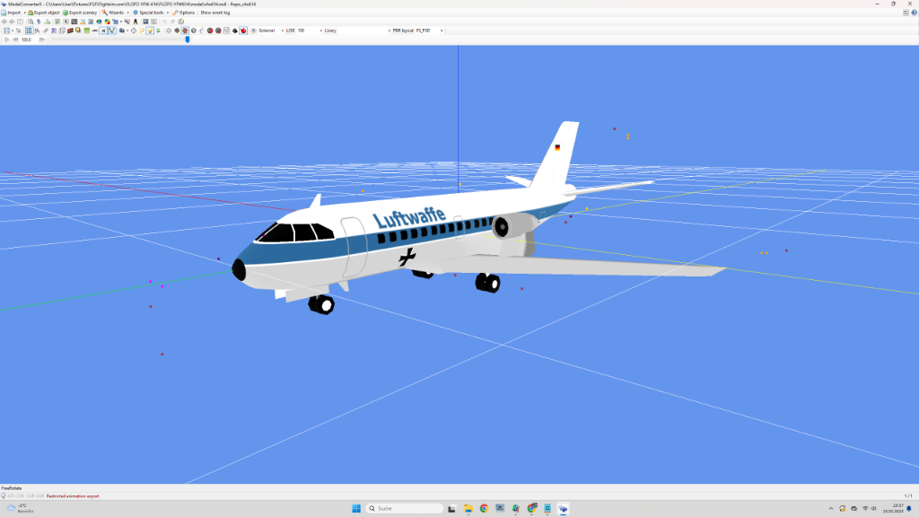This screenshot has height=517, width=919.
Task: Click the blue globe icon
Action: click(x=99, y=22)
